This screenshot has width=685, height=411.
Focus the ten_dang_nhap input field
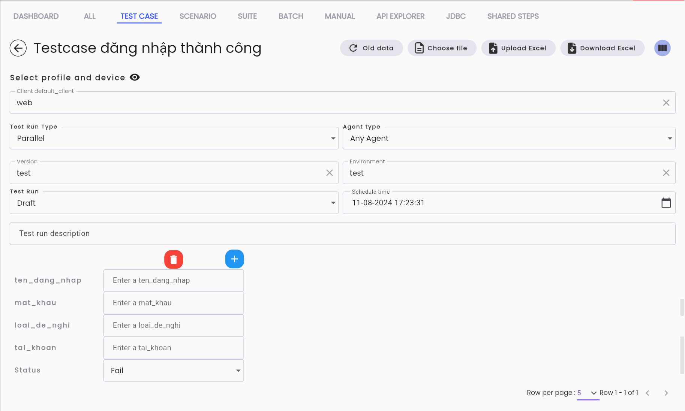[174, 281]
